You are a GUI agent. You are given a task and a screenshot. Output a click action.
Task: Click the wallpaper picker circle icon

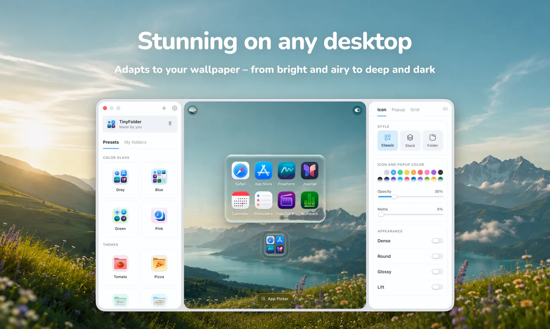tap(193, 110)
